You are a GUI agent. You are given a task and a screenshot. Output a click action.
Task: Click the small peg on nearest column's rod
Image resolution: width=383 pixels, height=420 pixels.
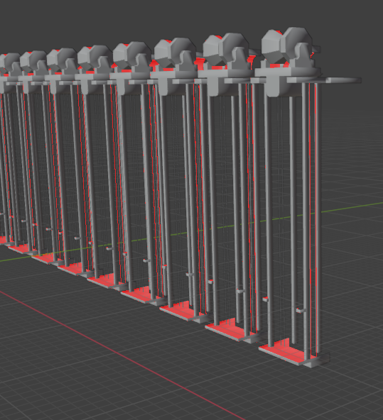pos(301,311)
